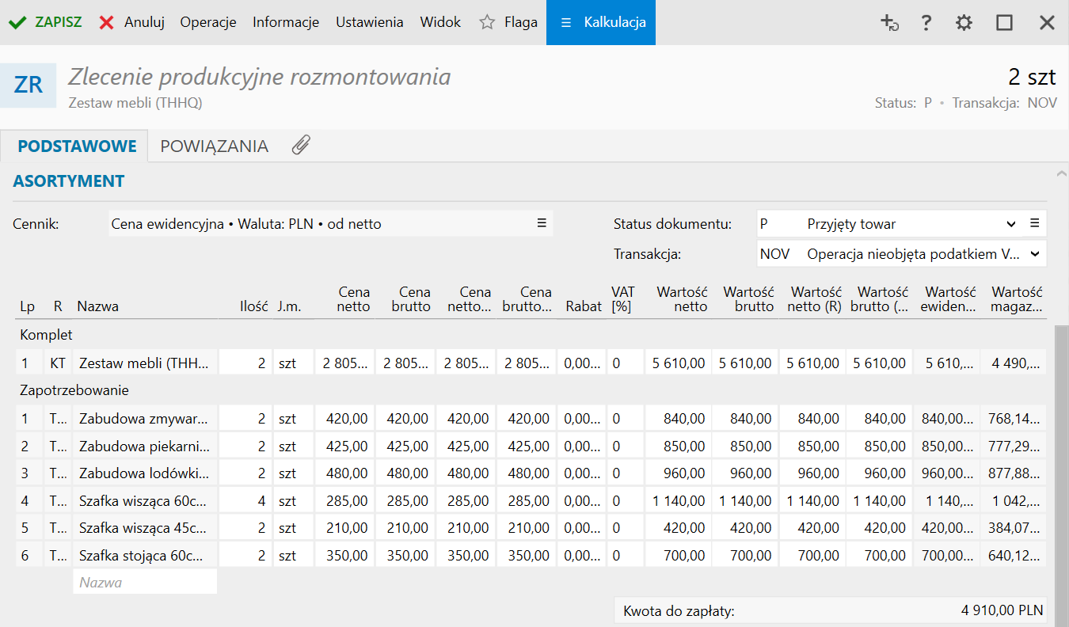Collapse the Asortyment section chevron
This screenshot has height=627, width=1069.
1061,173
